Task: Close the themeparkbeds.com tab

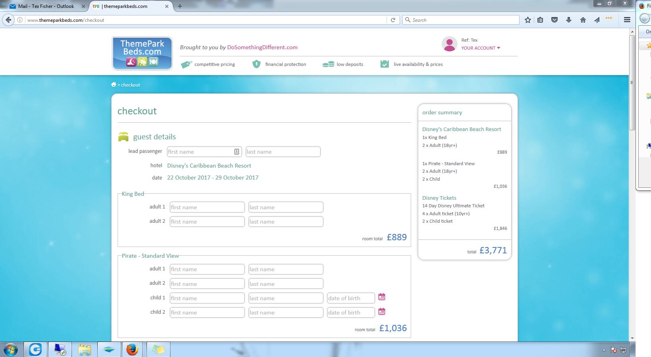Action: click(x=167, y=6)
